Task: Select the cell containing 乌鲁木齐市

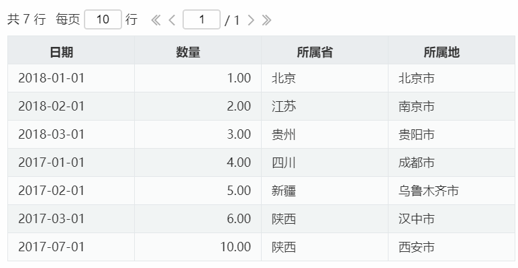Action: pyautogui.click(x=452, y=191)
